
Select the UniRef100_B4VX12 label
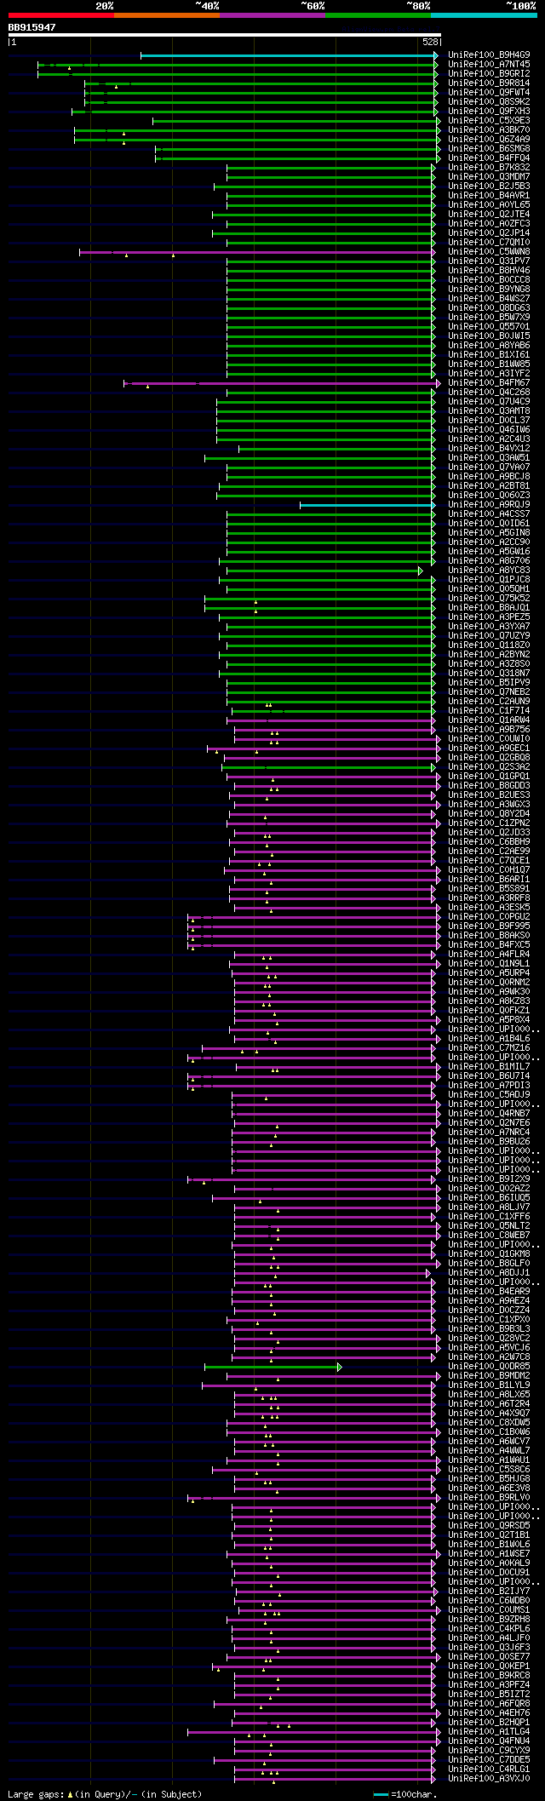coord(489,449)
